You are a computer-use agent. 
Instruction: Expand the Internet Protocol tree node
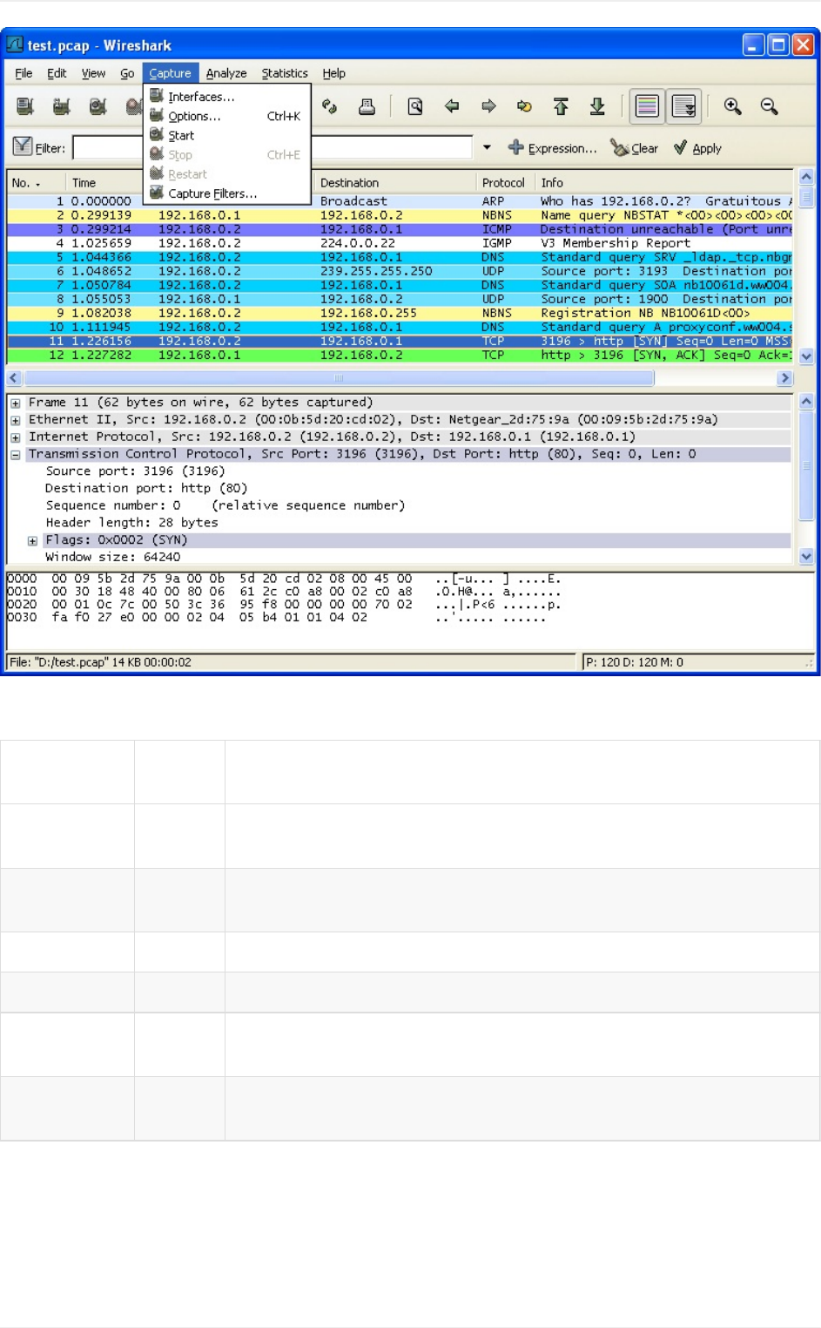[x=16, y=437]
